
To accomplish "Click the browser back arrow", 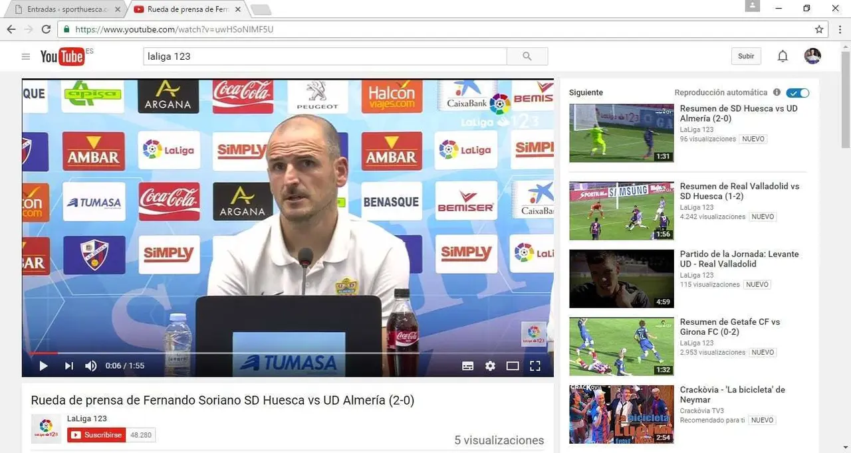I will 11,29.
